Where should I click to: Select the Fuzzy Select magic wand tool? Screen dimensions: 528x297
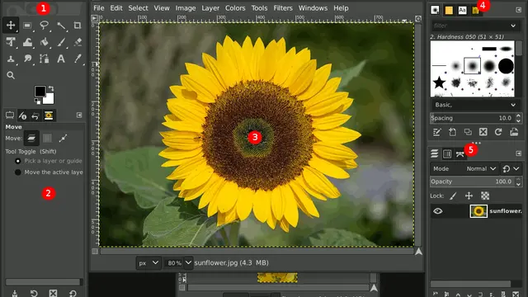(60, 26)
